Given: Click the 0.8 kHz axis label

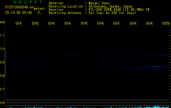Looking at the screenshot, I should pyautogui.click(x=2, y=76).
